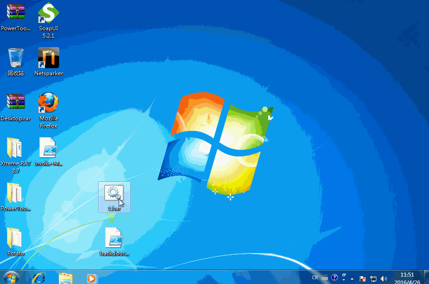Image resolution: width=429 pixels, height=284 pixels.
Task: Open the Windows Start menu
Action: tap(11, 278)
